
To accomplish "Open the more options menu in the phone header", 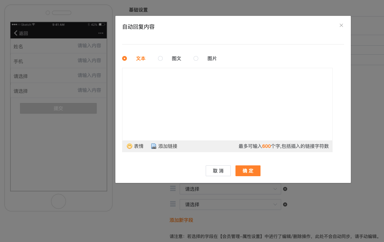I will coord(100,33).
